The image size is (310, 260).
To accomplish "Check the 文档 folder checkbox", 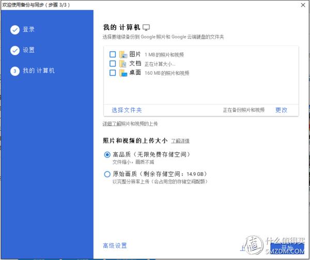I will point(113,63).
